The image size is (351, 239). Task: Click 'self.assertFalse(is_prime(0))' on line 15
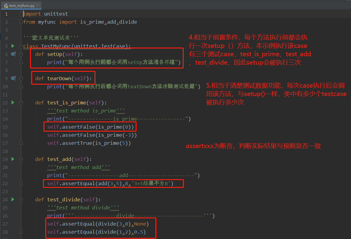[90, 127]
